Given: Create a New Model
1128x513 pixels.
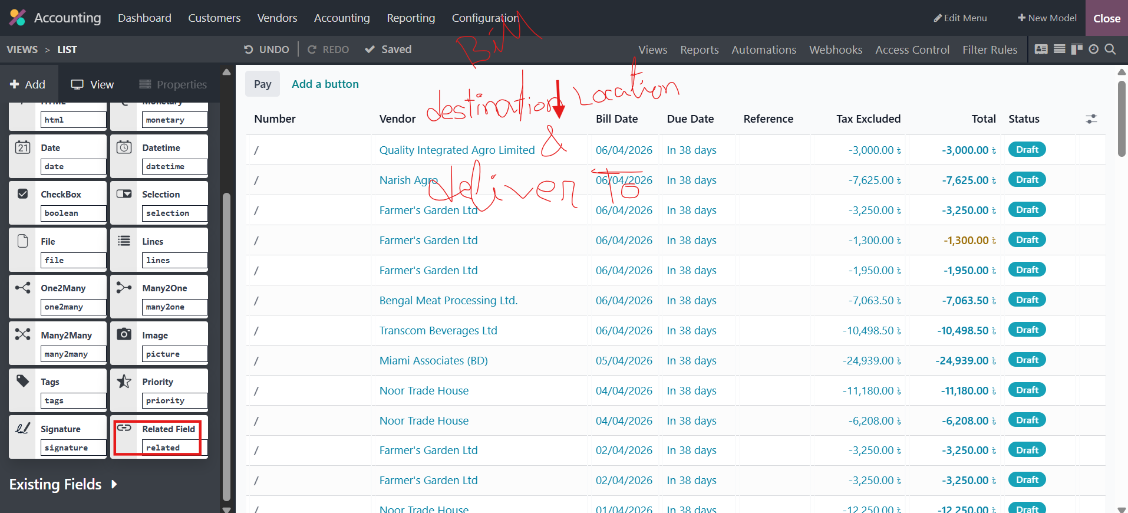Looking at the screenshot, I should 1047,18.
